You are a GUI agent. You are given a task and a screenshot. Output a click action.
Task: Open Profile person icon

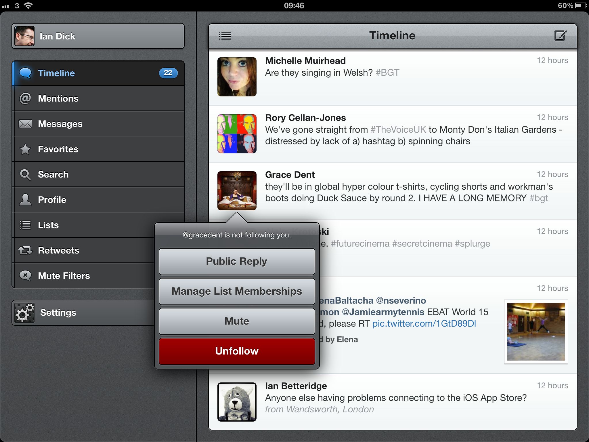point(25,200)
